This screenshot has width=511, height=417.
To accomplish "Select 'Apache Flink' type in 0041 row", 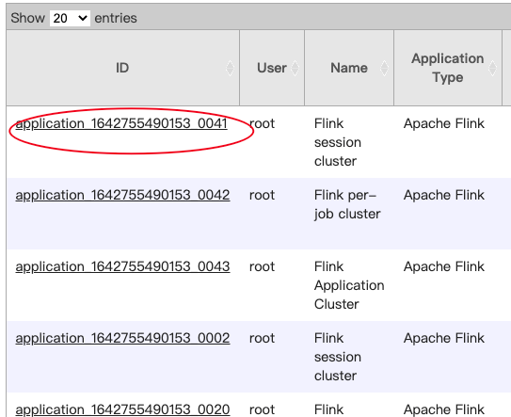I will pos(444,123).
